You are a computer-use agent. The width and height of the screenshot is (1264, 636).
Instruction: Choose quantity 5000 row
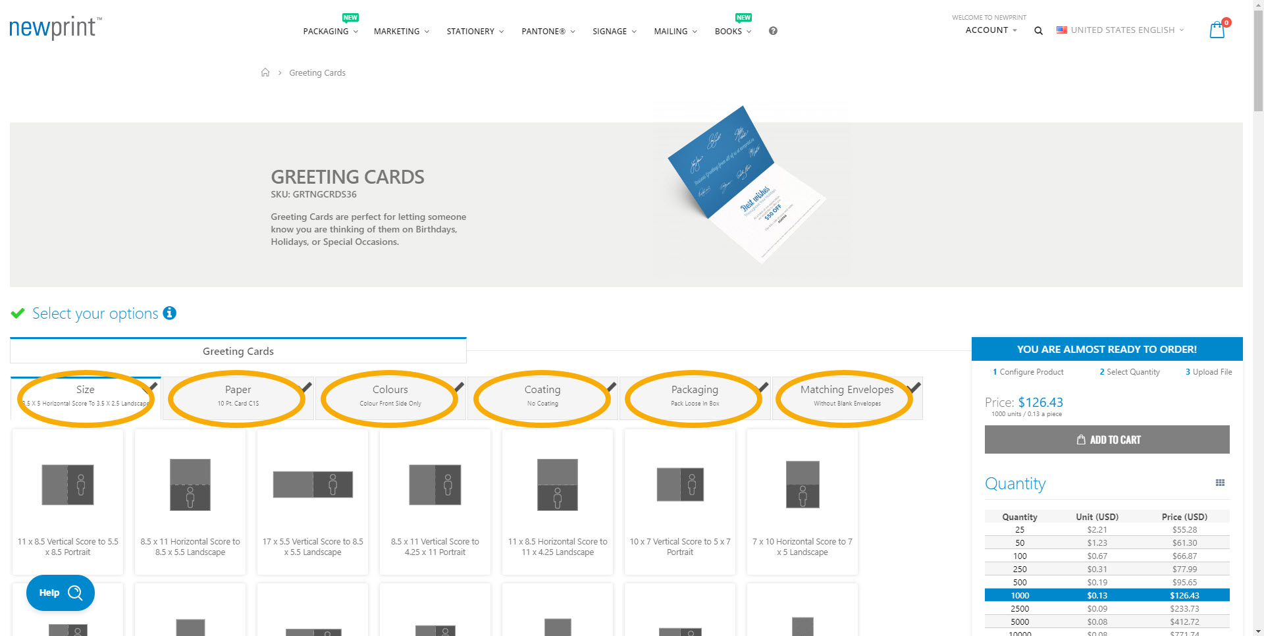pos(1107,622)
